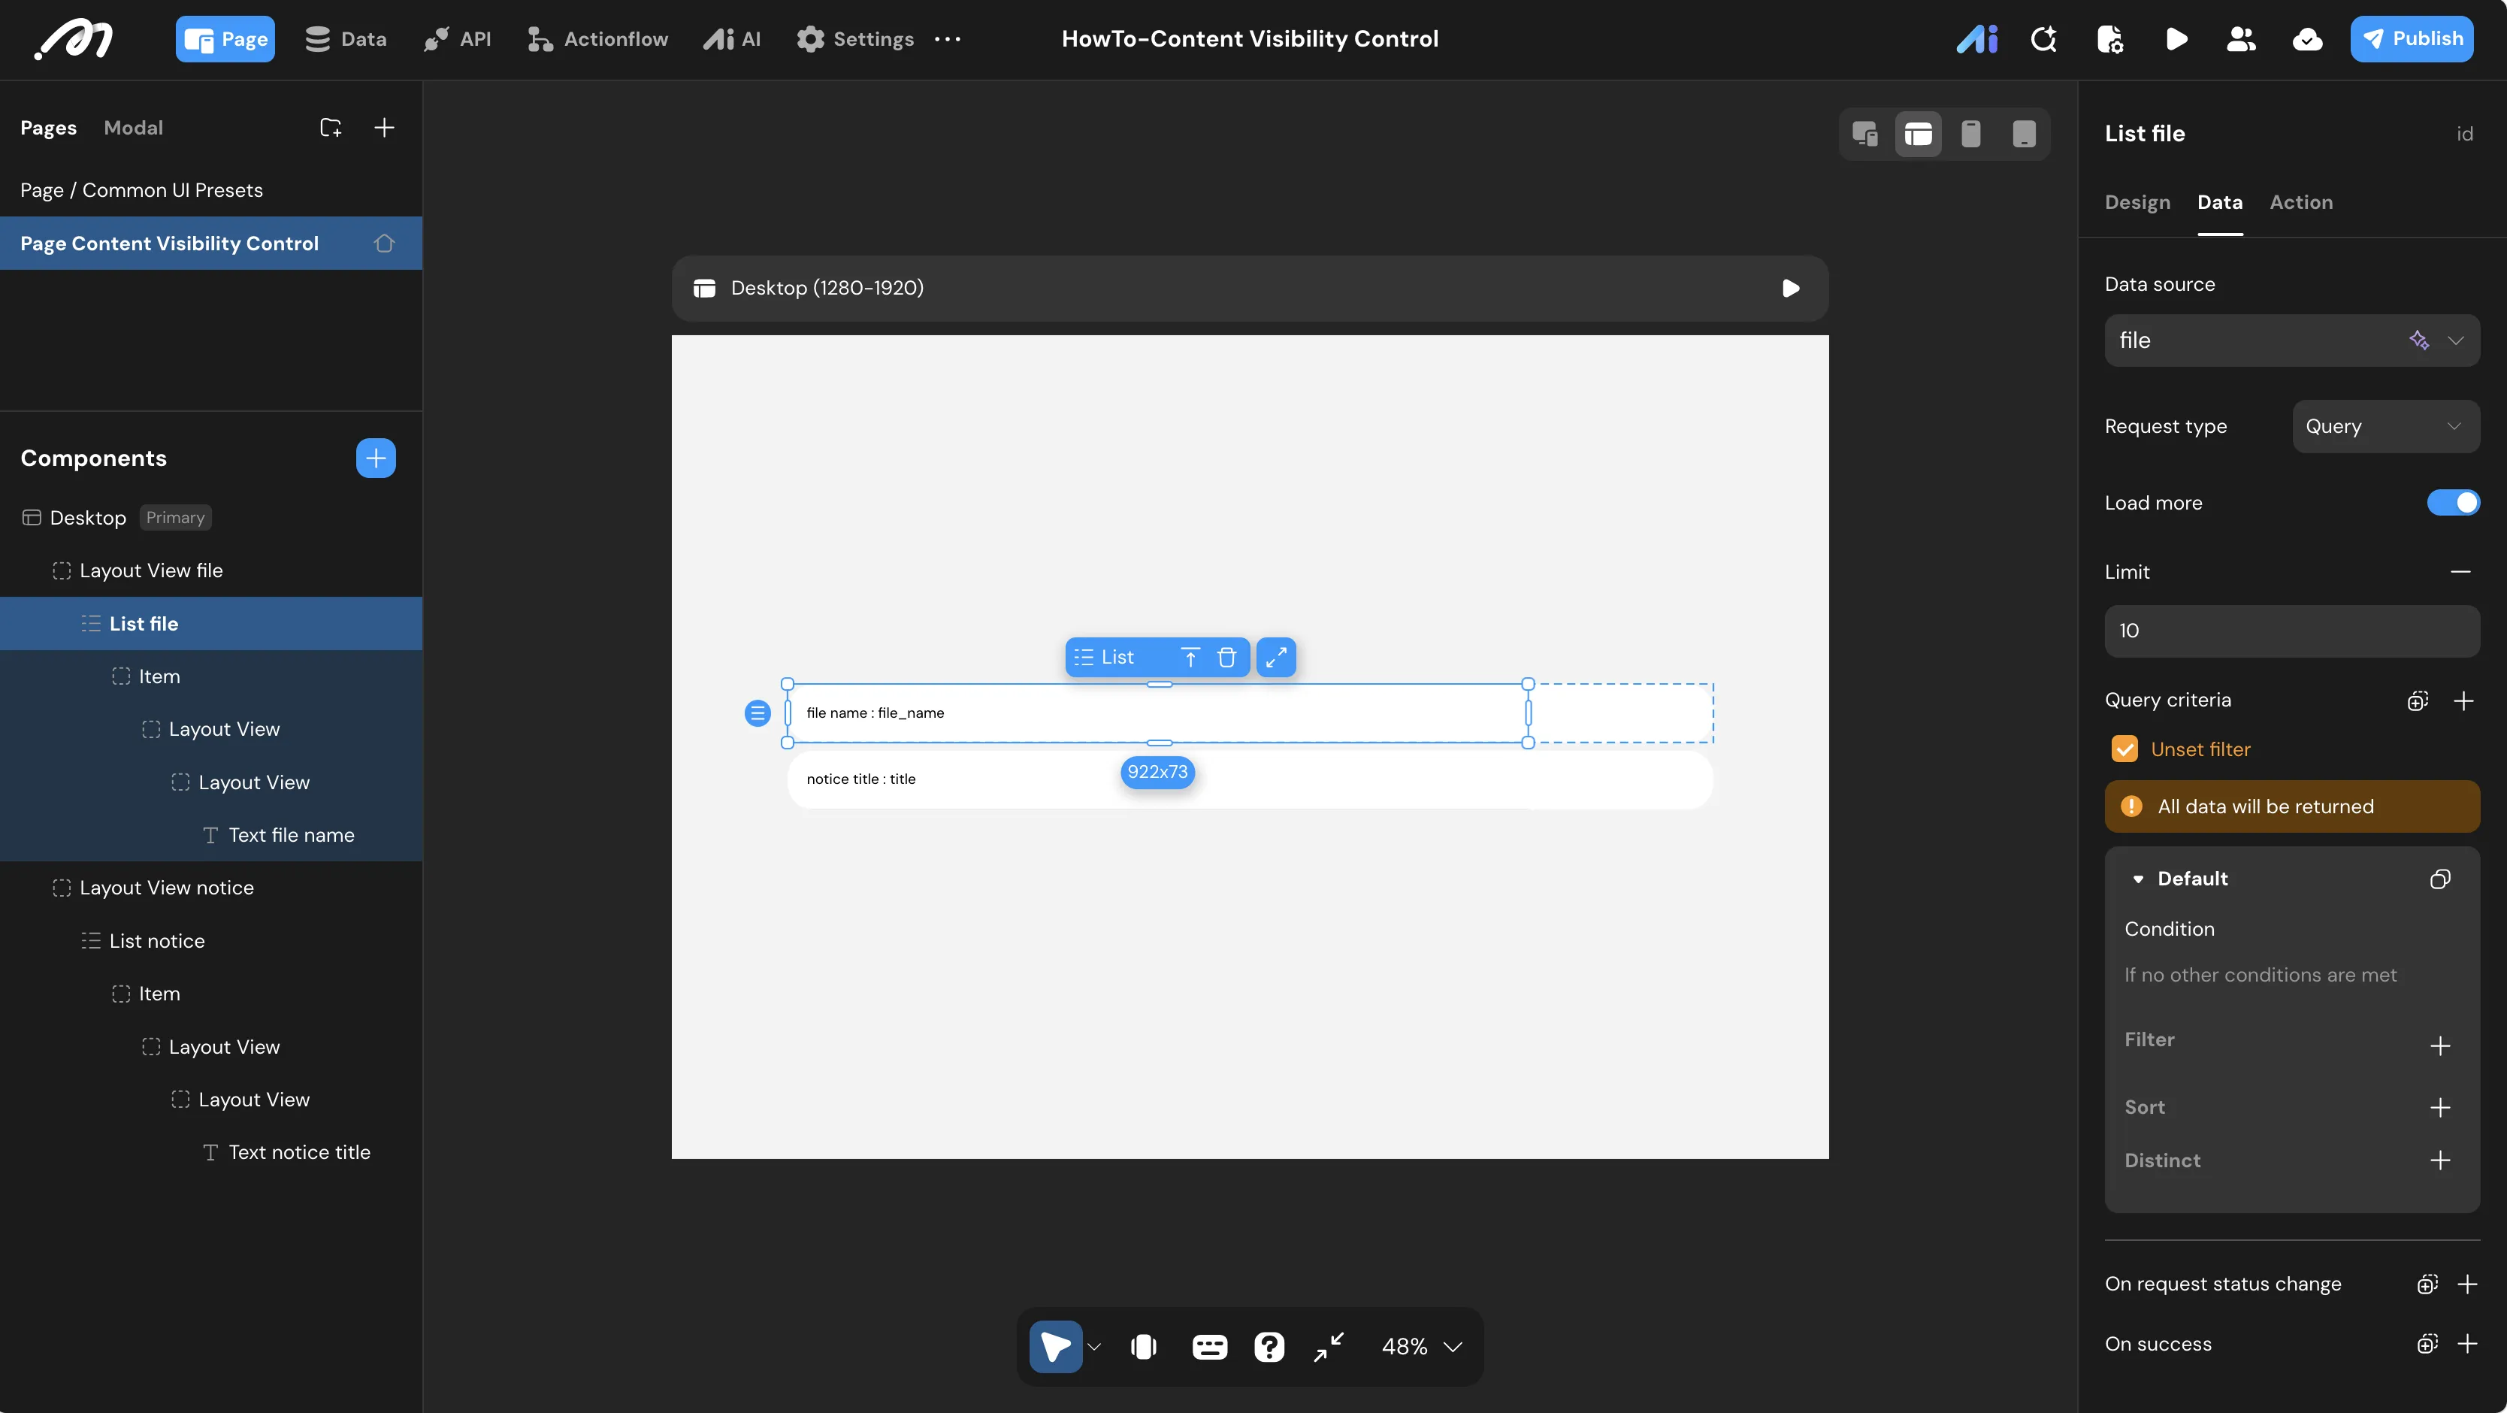Click the Page button in top bar
This screenshot has width=2507, height=1413.
(225, 39)
